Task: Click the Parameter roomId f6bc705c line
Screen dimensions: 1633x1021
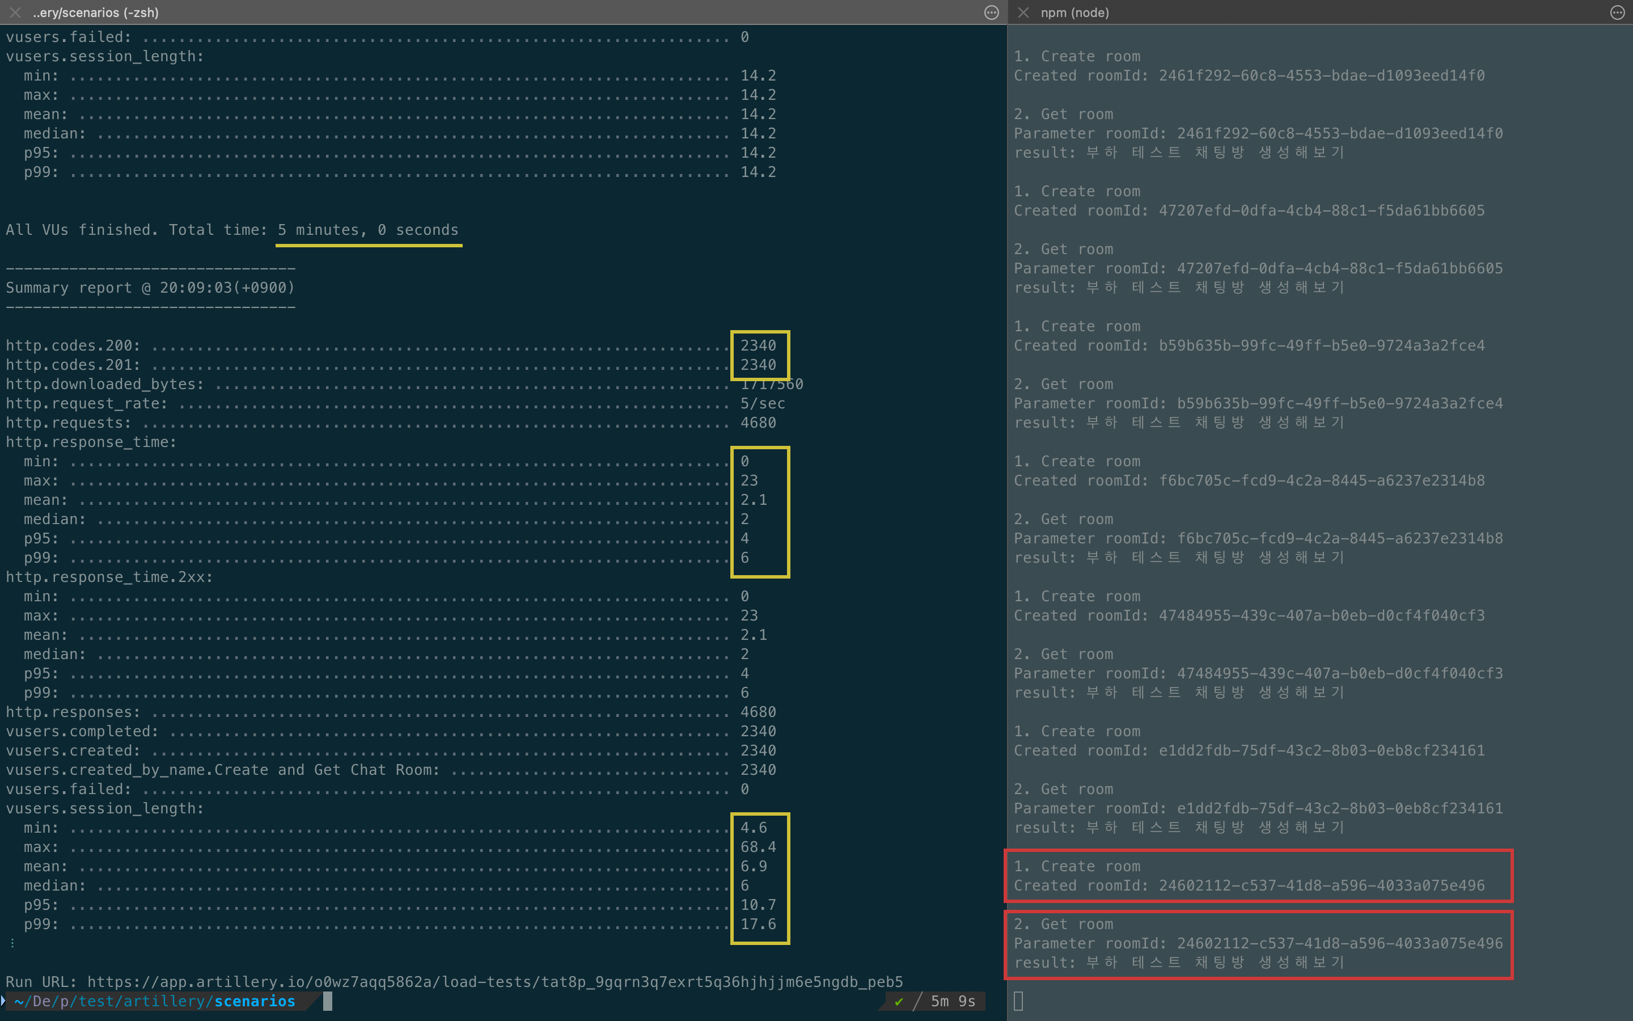Action: coord(1259,538)
